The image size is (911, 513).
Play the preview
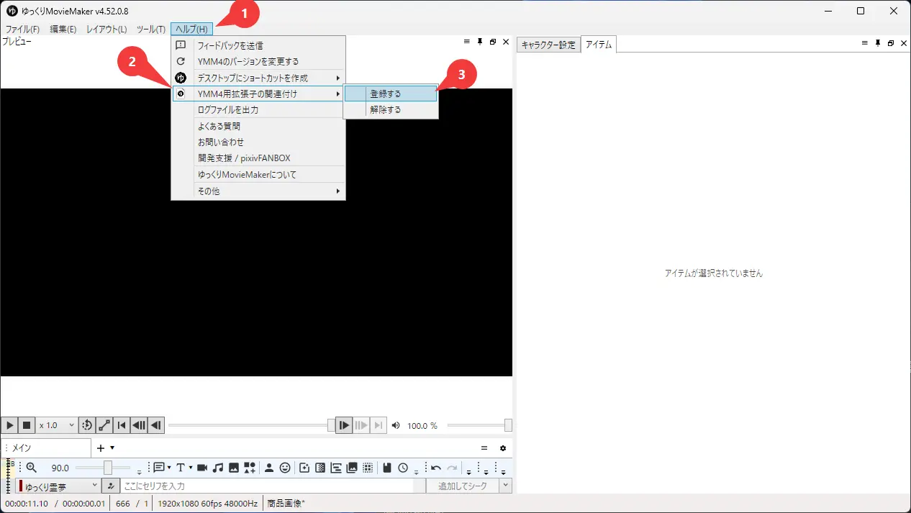pyautogui.click(x=10, y=425)
